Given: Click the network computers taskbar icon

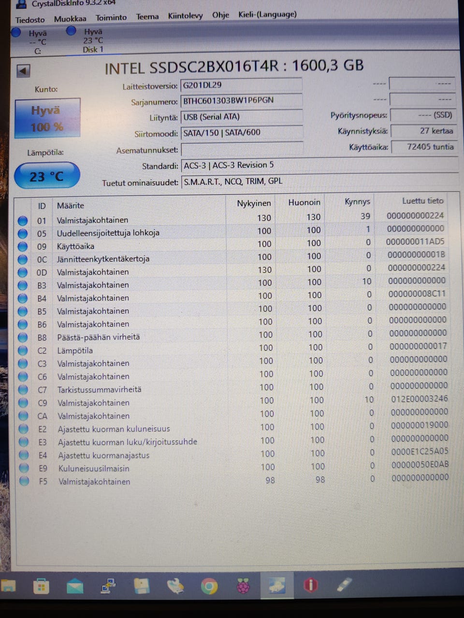Looking at the screenshot, I should (108, 587).
